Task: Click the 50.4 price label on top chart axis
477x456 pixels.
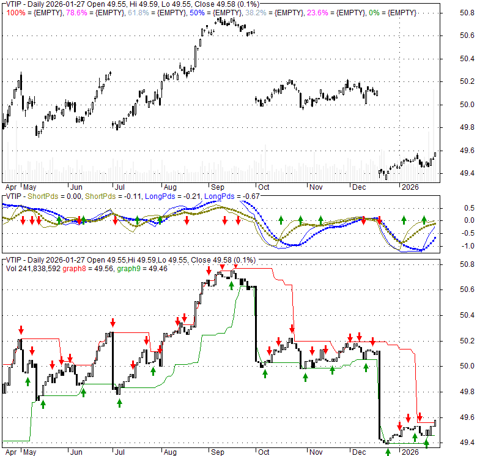Action: pyautogui.click(x=467, y=59)
